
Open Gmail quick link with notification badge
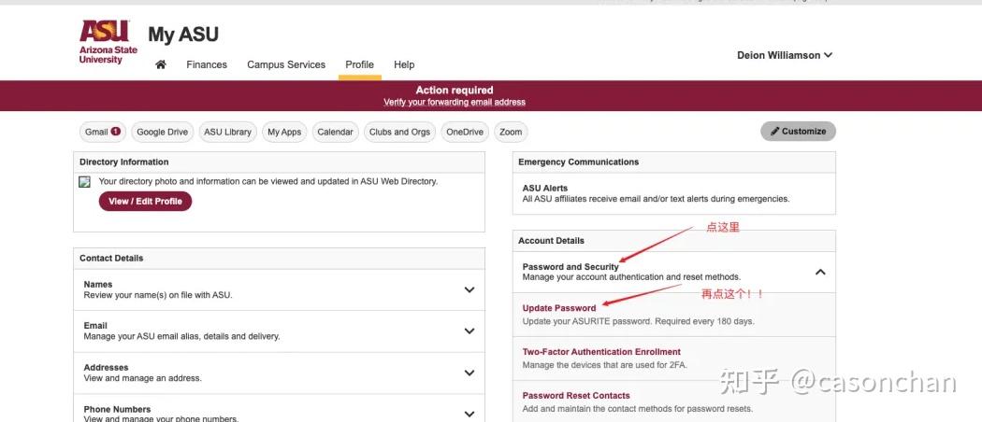tap(102, 132)
